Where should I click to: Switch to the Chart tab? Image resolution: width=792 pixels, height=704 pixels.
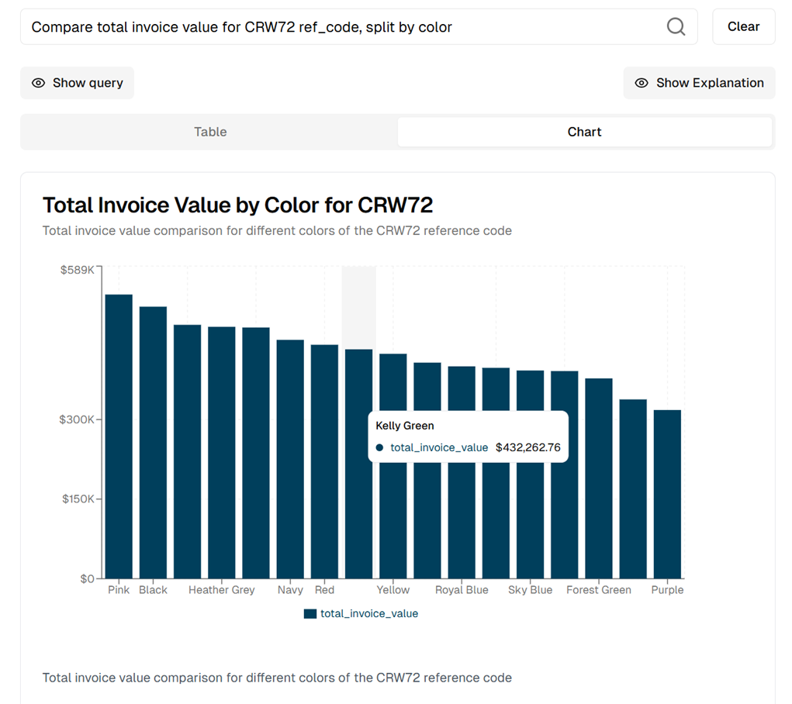click(x=584, y=132)
